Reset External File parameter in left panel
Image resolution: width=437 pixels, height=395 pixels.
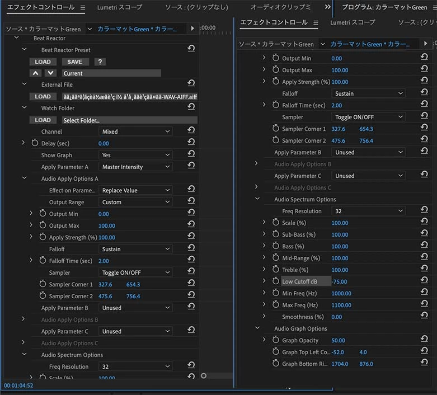[191, 83]
